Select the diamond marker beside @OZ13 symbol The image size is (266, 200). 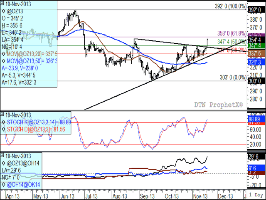[4, 11]
